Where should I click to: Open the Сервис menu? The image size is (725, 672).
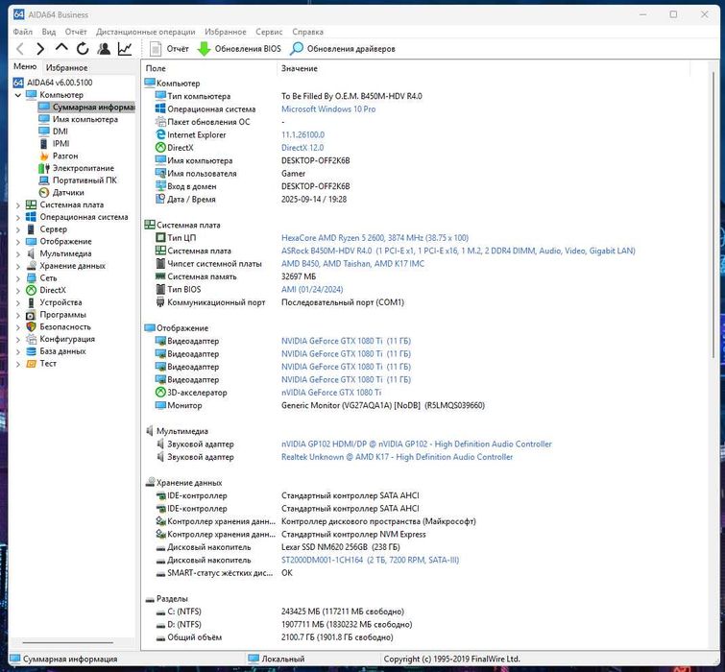click(x=269, y=32)
